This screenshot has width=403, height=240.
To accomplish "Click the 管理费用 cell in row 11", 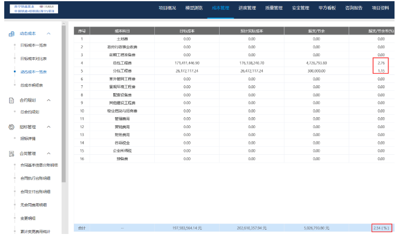I will tap(122, 119).
